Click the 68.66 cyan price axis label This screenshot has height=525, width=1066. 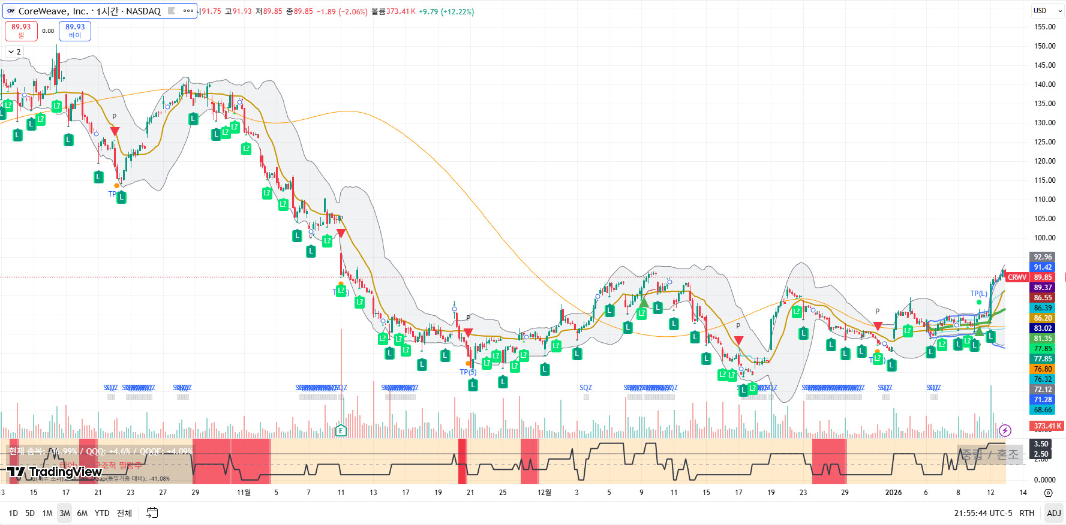(x=1043, y=410)
